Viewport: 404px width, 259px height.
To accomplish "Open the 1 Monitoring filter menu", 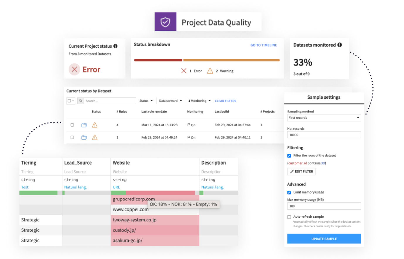I will tap(199, 101).
